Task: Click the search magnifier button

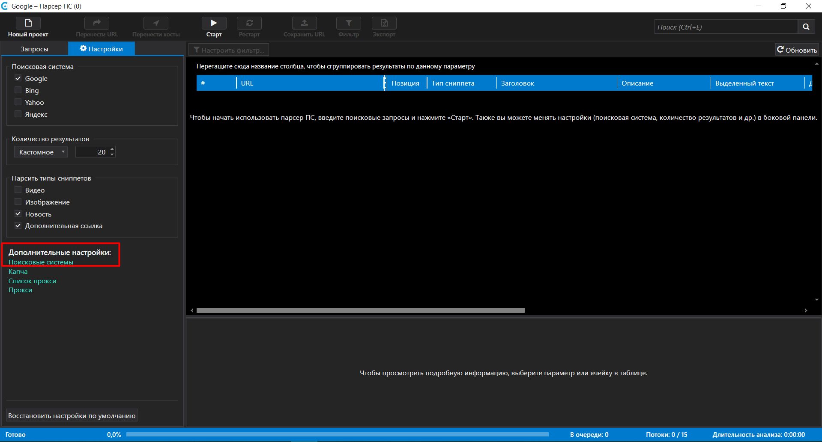Action: (x=806, y=27)
